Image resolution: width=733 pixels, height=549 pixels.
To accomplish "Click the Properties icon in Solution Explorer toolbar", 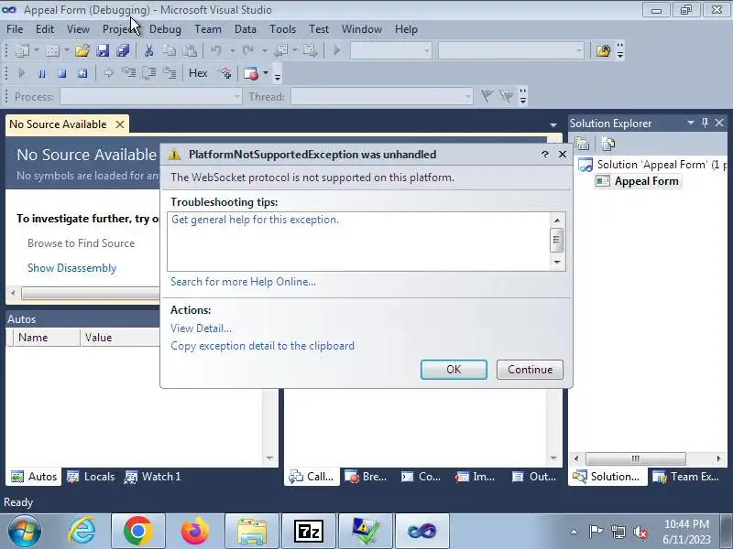I will tap(582, 144).
